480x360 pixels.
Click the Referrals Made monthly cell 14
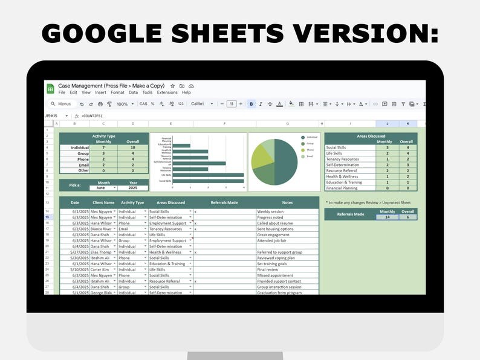[x=388, y=217]
